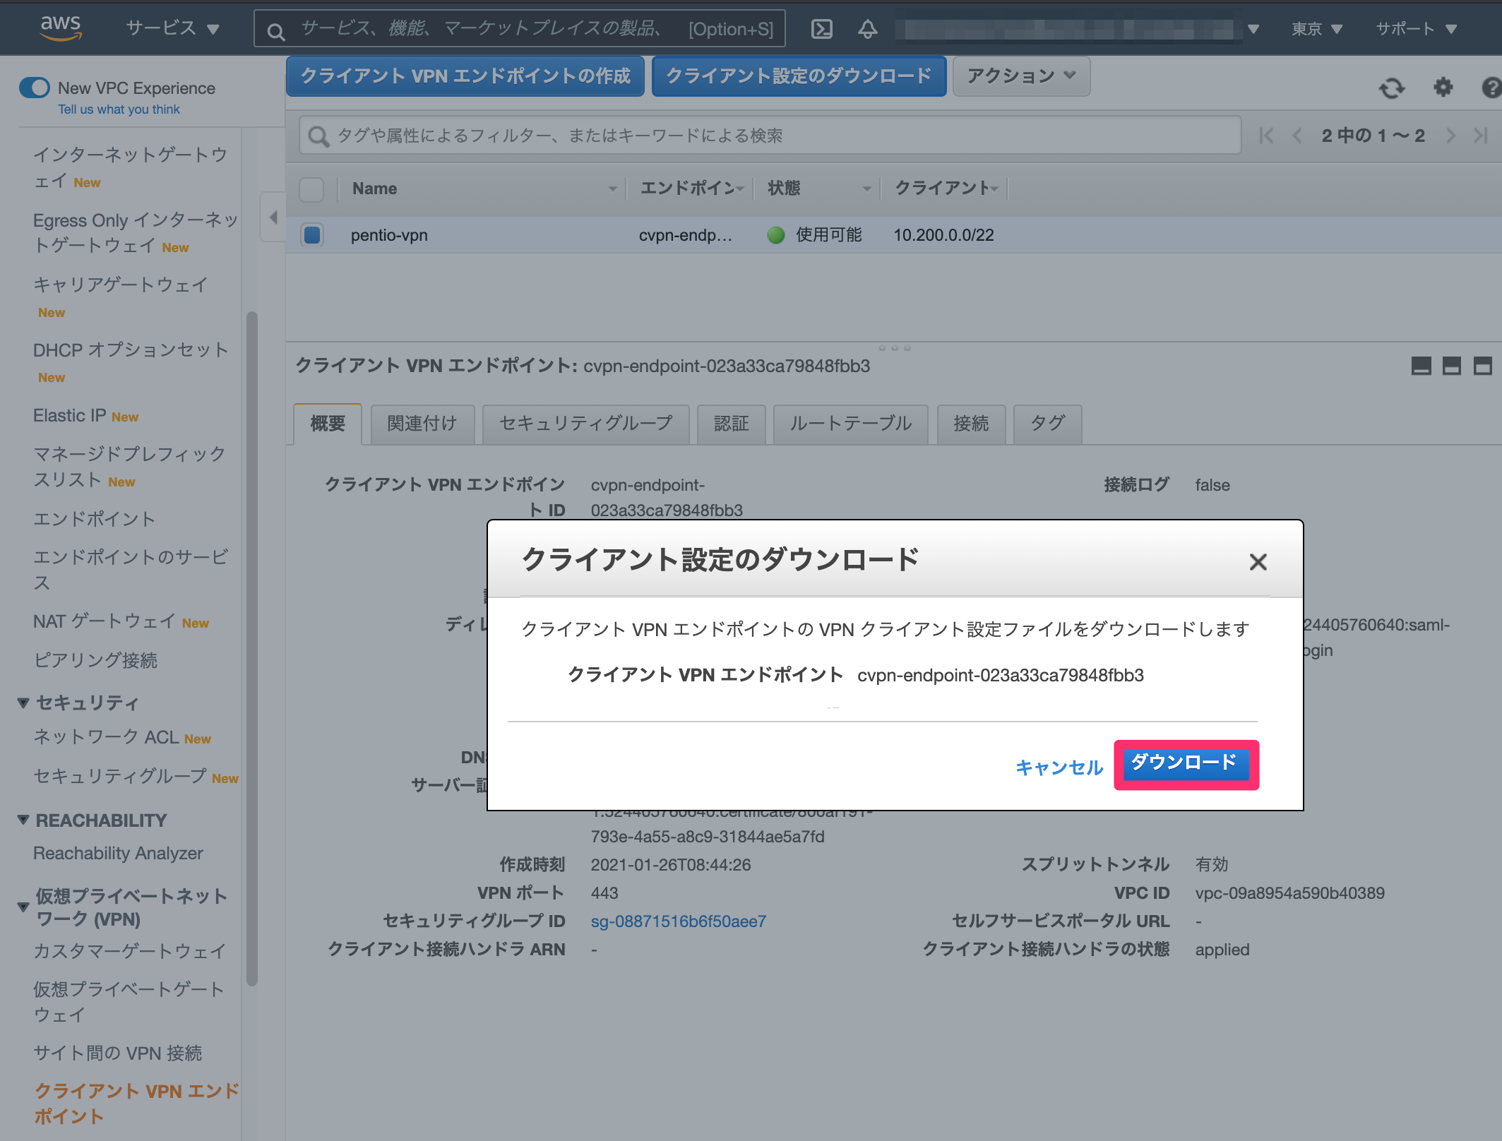
Task: Go to next page of results
Action: pyautogui.click(x=1450, y=136)
